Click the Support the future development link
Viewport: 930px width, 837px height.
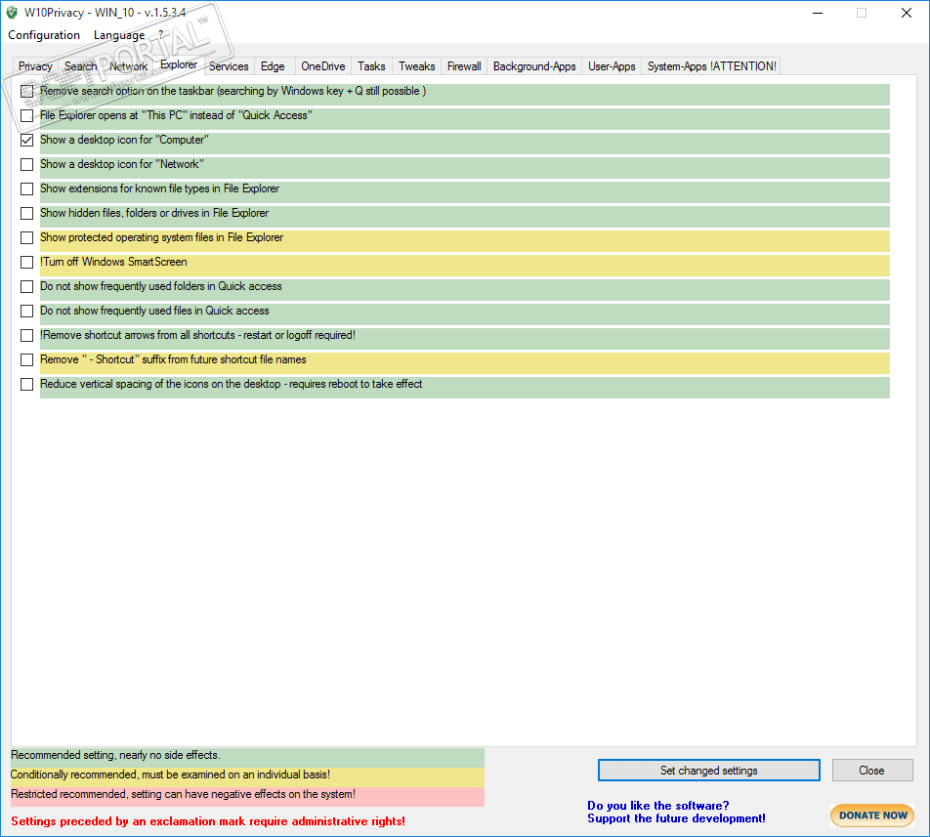tap(676, 818)
